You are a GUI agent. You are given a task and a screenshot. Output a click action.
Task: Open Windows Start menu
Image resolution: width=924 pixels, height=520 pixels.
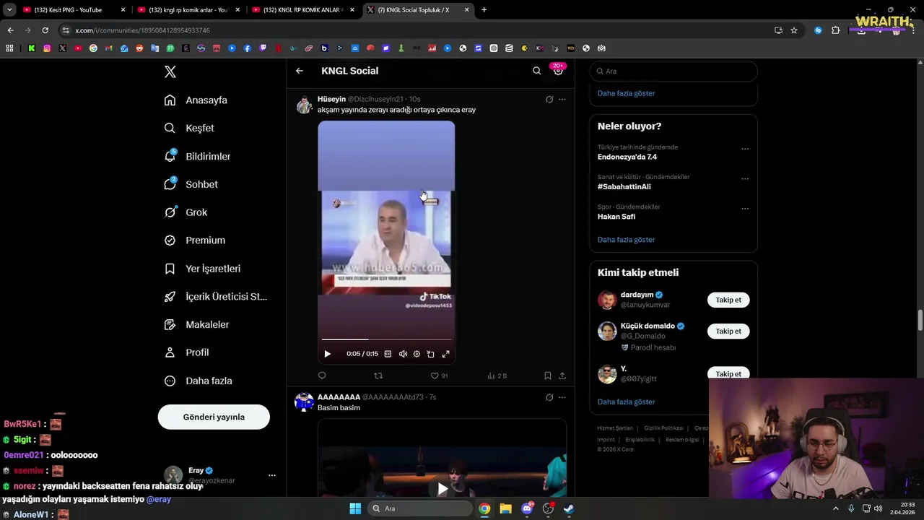(x=355, y=508)
